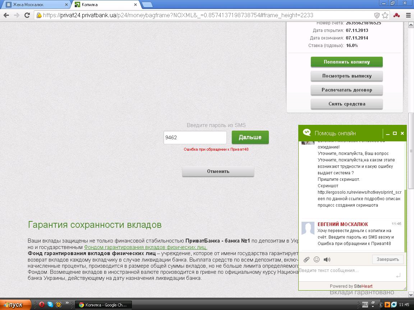Click the yellow AIMP icon in quick launch
414x310 pixels.
(59, 305)
